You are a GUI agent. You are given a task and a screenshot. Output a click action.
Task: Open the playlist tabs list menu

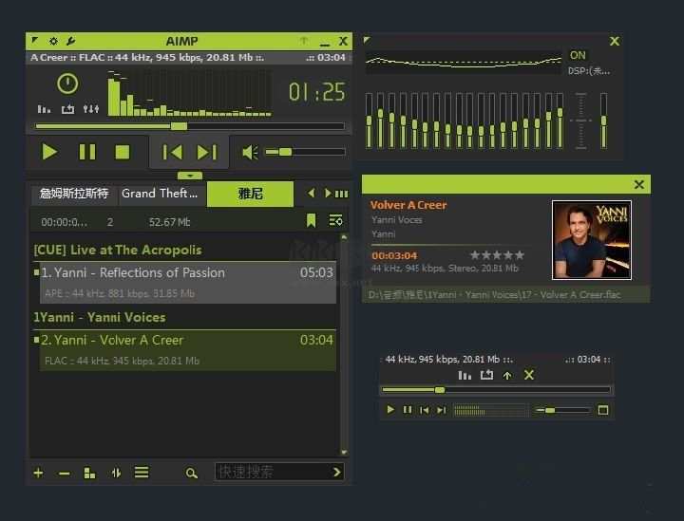342,194
